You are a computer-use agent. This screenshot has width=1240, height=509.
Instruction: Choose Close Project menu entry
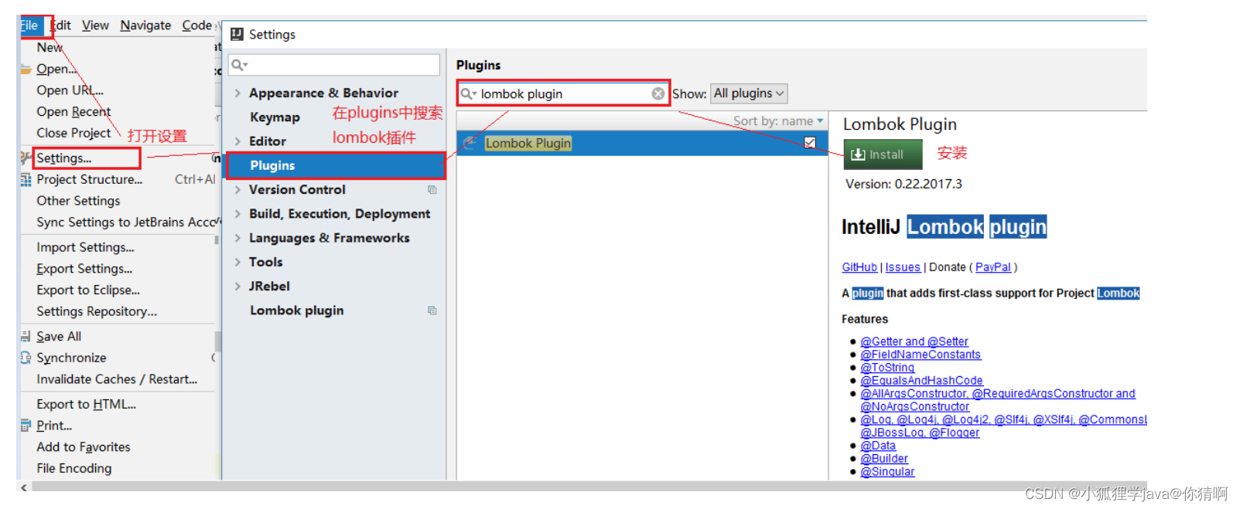[x=73, y=133]
